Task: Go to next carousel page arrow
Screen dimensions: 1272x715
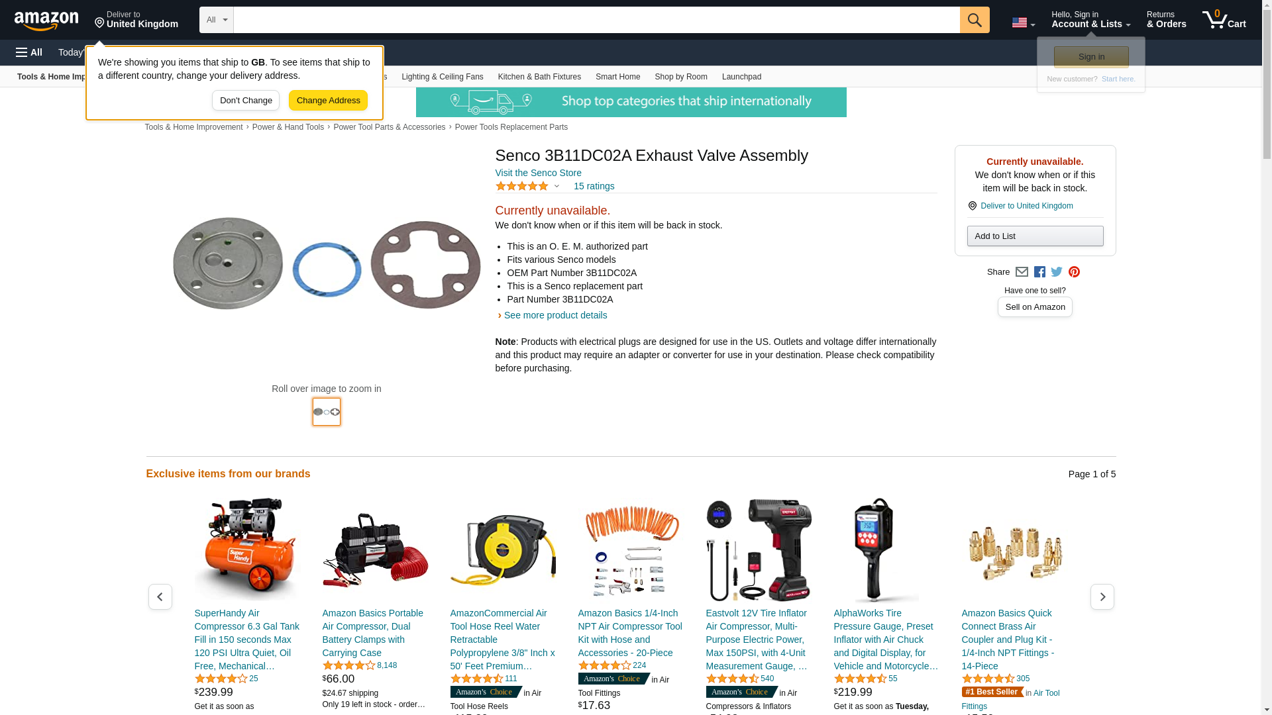Action: [1102, 597]
